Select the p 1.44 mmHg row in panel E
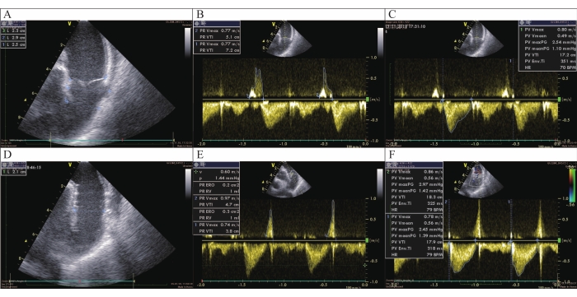 coord(217,178)
